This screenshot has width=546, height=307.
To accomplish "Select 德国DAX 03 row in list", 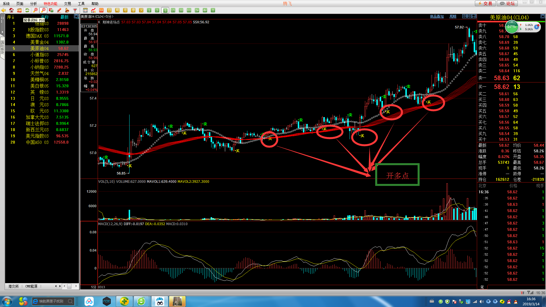I will 42,36.
